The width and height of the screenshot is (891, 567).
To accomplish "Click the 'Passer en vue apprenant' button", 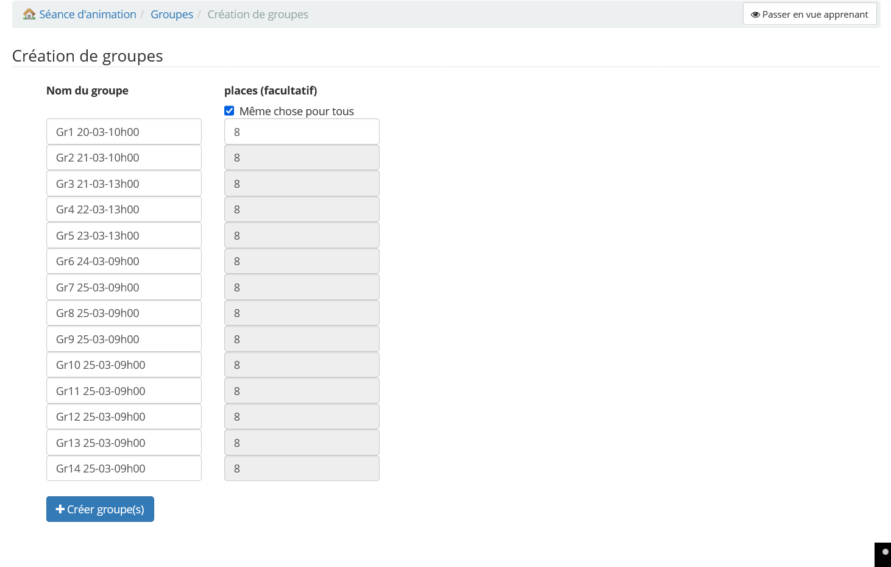I will (x=809, y=14).
